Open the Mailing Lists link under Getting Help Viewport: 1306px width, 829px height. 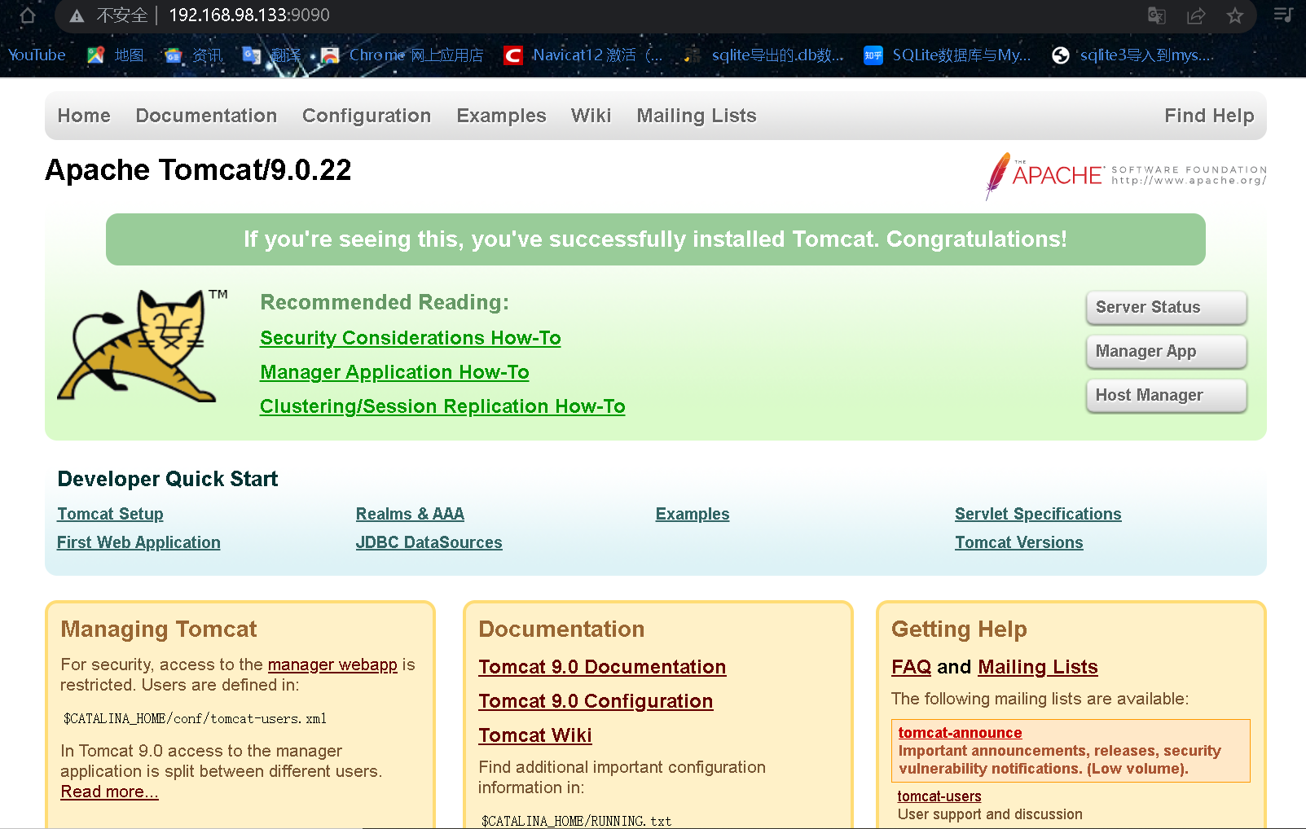point(1038,668)
